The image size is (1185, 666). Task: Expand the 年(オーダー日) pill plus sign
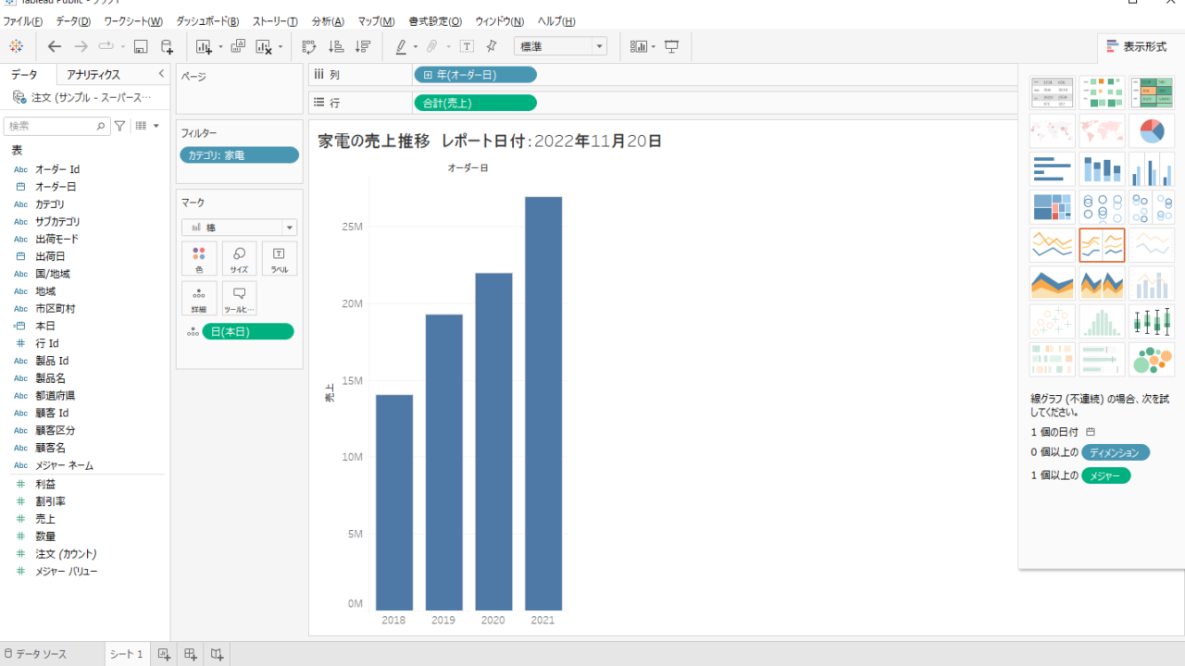point(428,75)
